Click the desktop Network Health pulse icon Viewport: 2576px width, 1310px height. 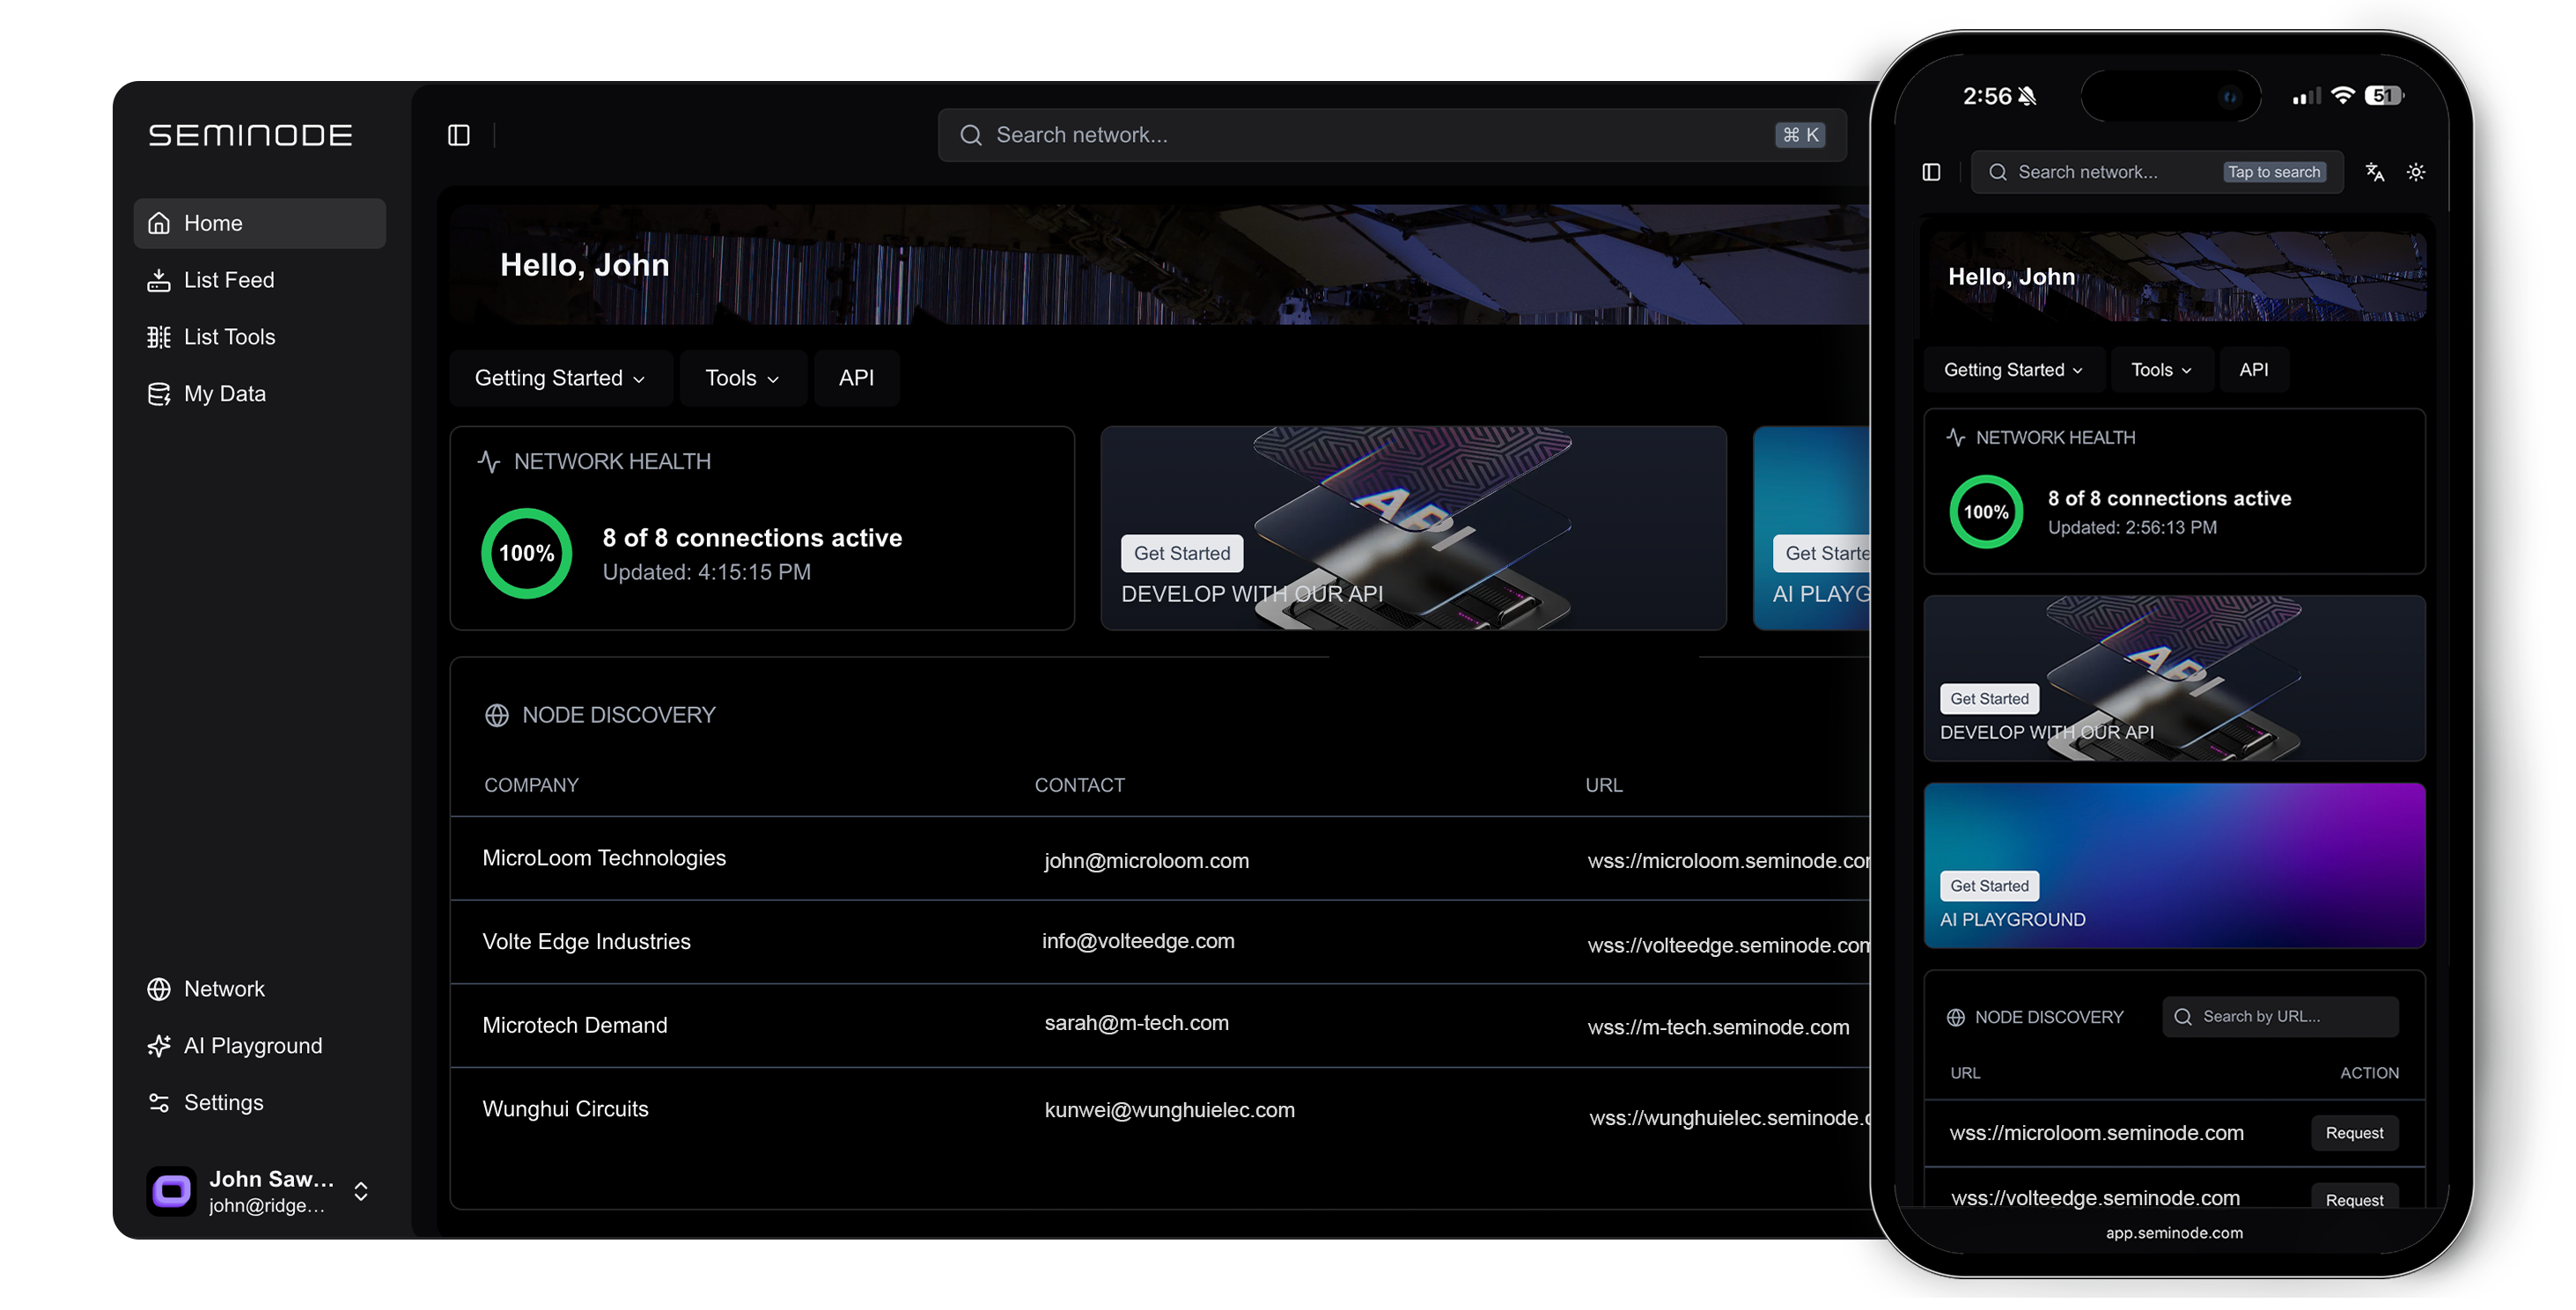[x=489, y=462]
